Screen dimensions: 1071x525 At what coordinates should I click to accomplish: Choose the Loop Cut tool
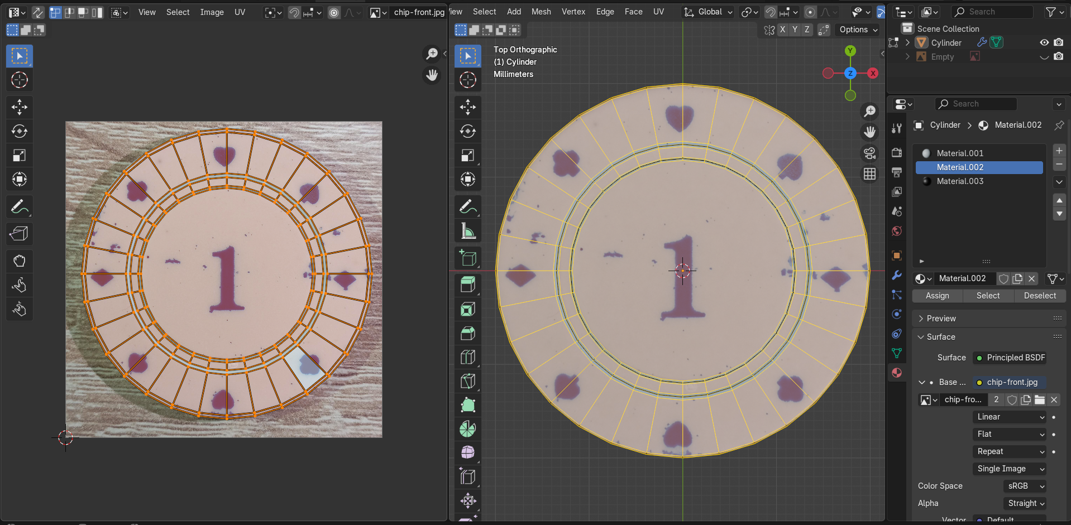click(x=468, y=357)
